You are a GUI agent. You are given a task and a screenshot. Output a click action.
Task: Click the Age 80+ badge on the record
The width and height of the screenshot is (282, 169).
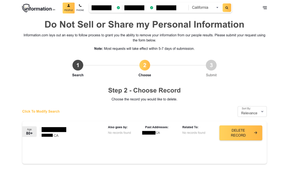click(x=29, y=131)
